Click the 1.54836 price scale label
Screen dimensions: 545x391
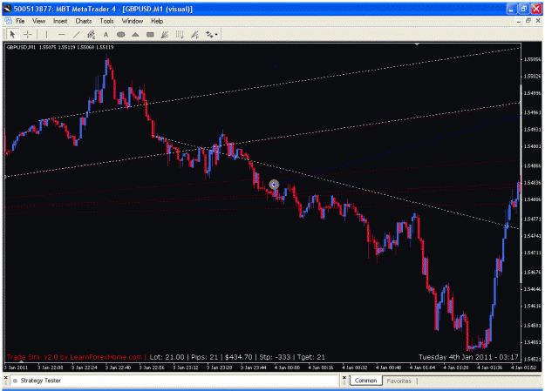click(x=532, y=183)
